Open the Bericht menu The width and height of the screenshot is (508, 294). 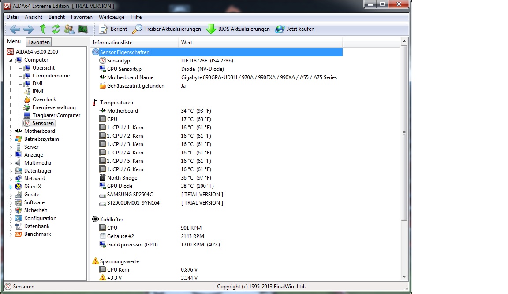57,17
